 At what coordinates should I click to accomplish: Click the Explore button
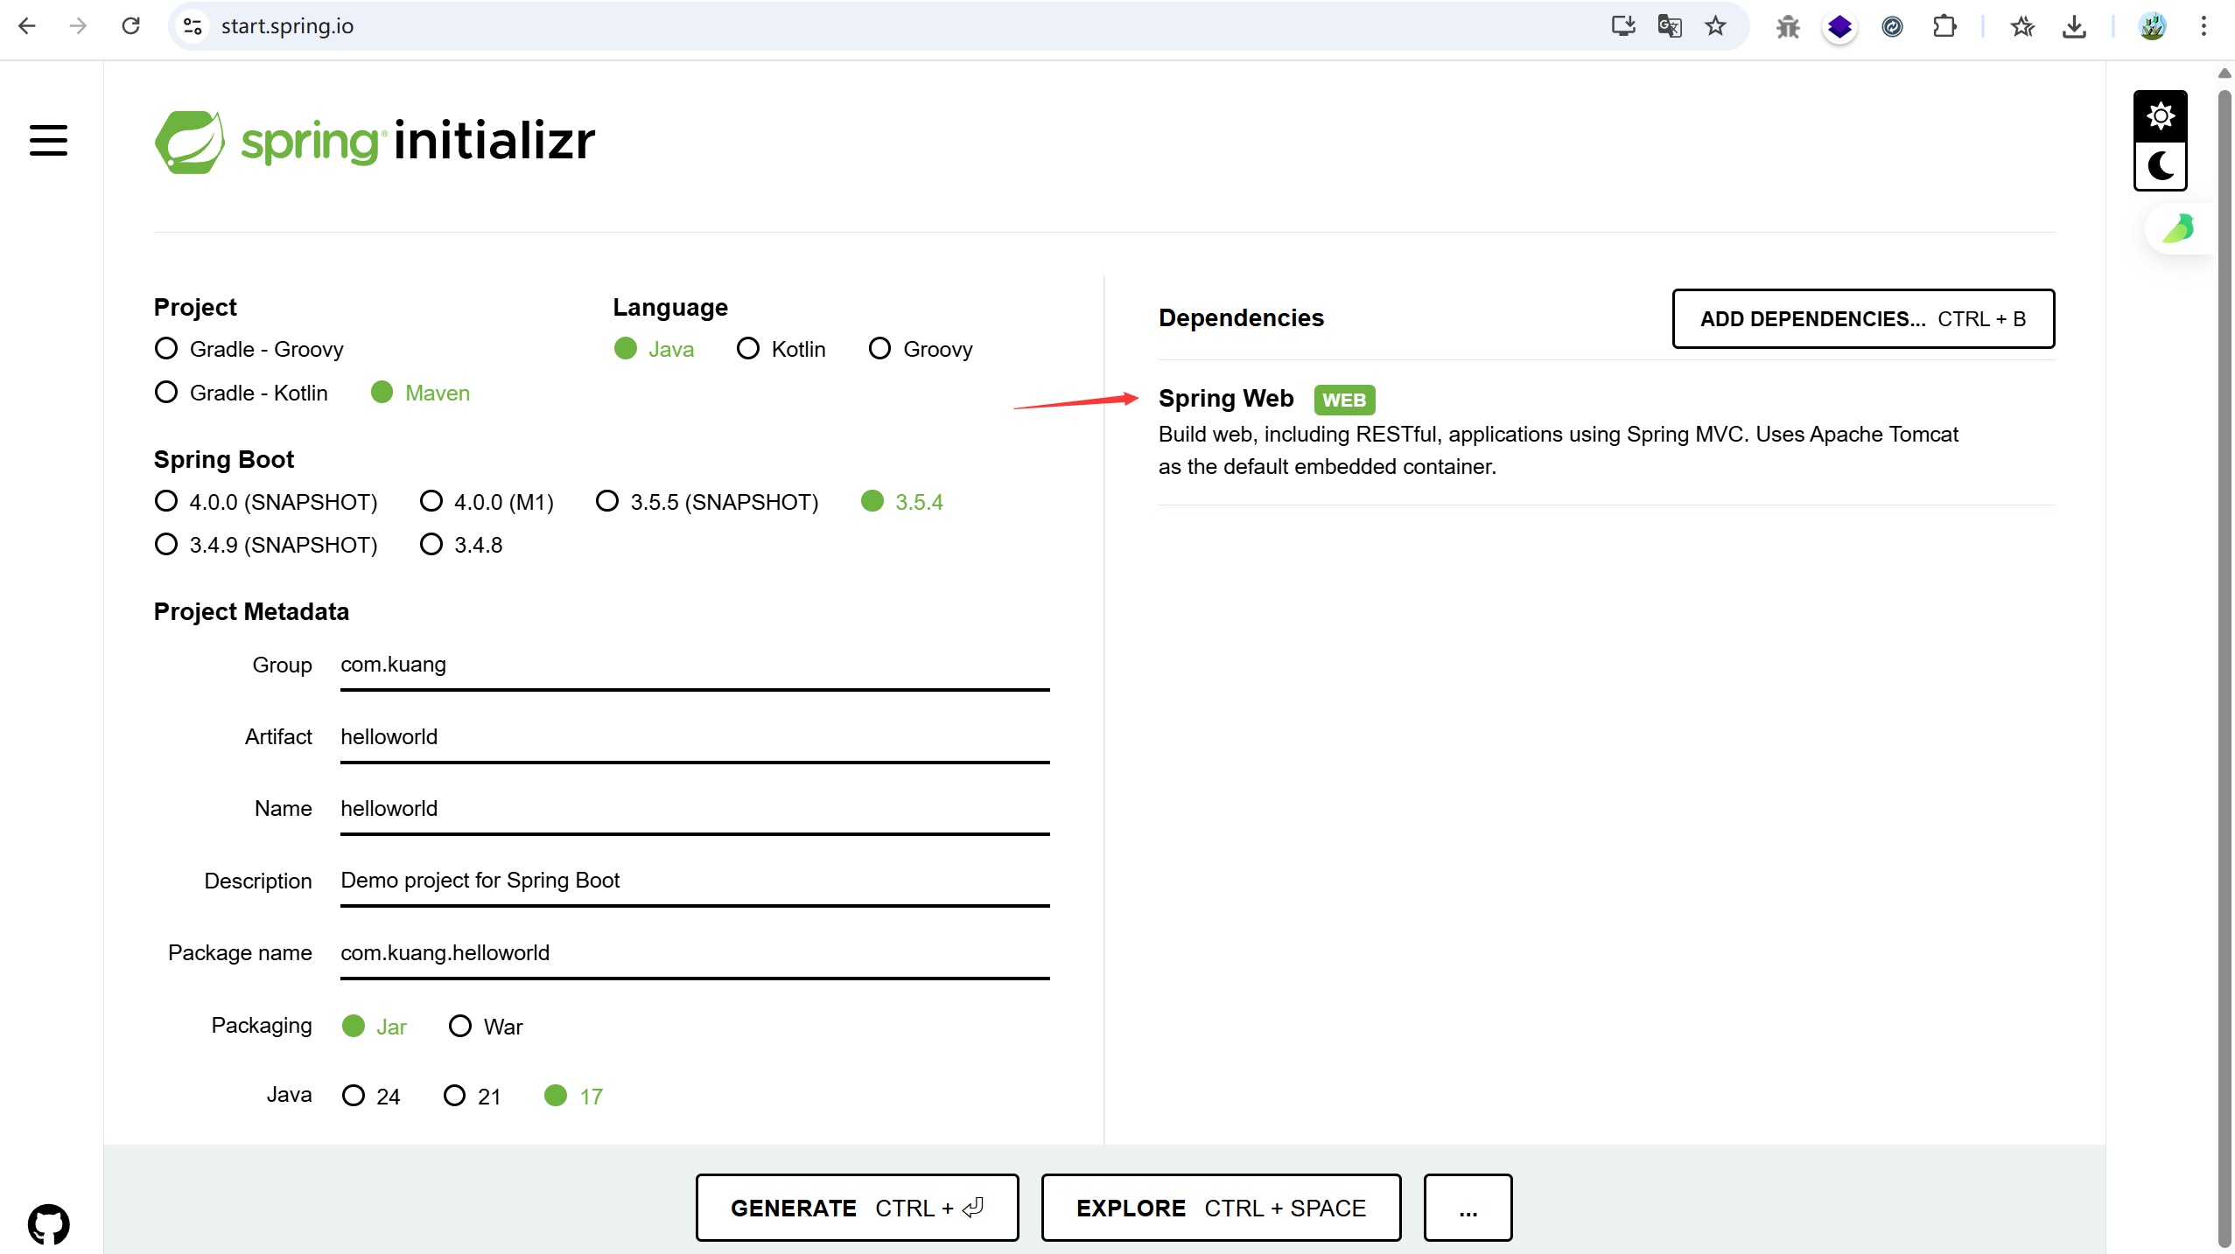pyautogui.click(x=1221, y=1208)
